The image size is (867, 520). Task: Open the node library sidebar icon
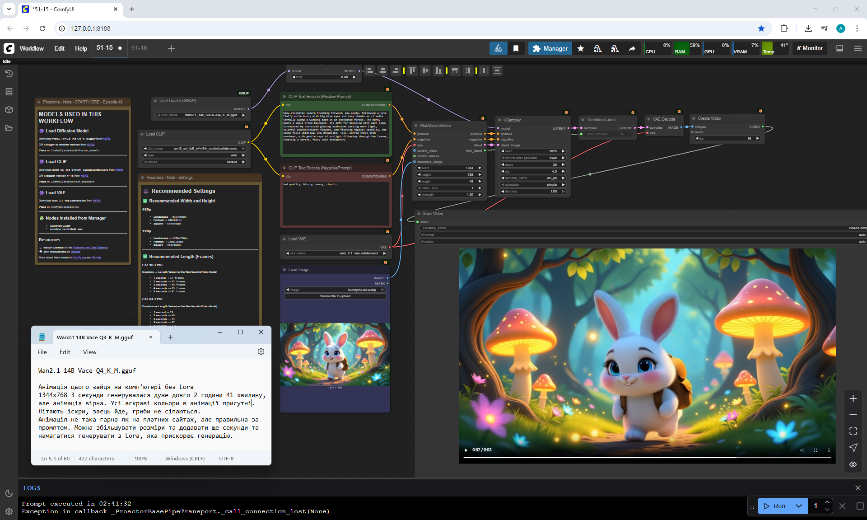[x=9, y=92]
